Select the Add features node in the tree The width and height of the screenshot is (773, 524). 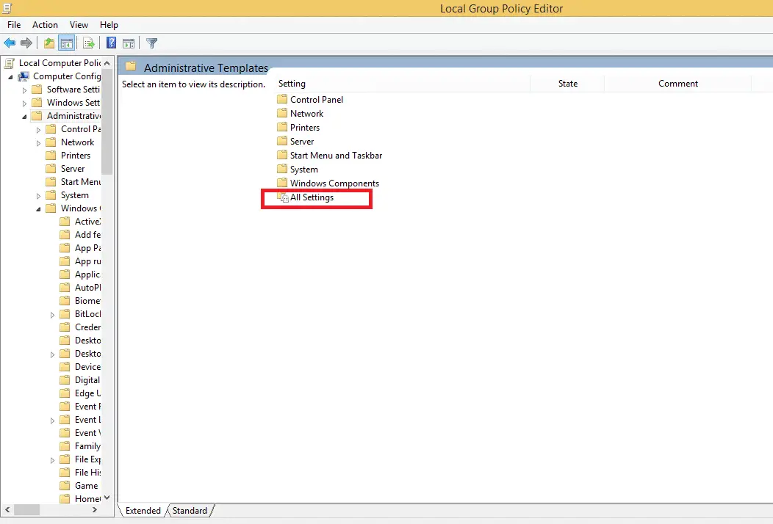click(x=87, y=235)
